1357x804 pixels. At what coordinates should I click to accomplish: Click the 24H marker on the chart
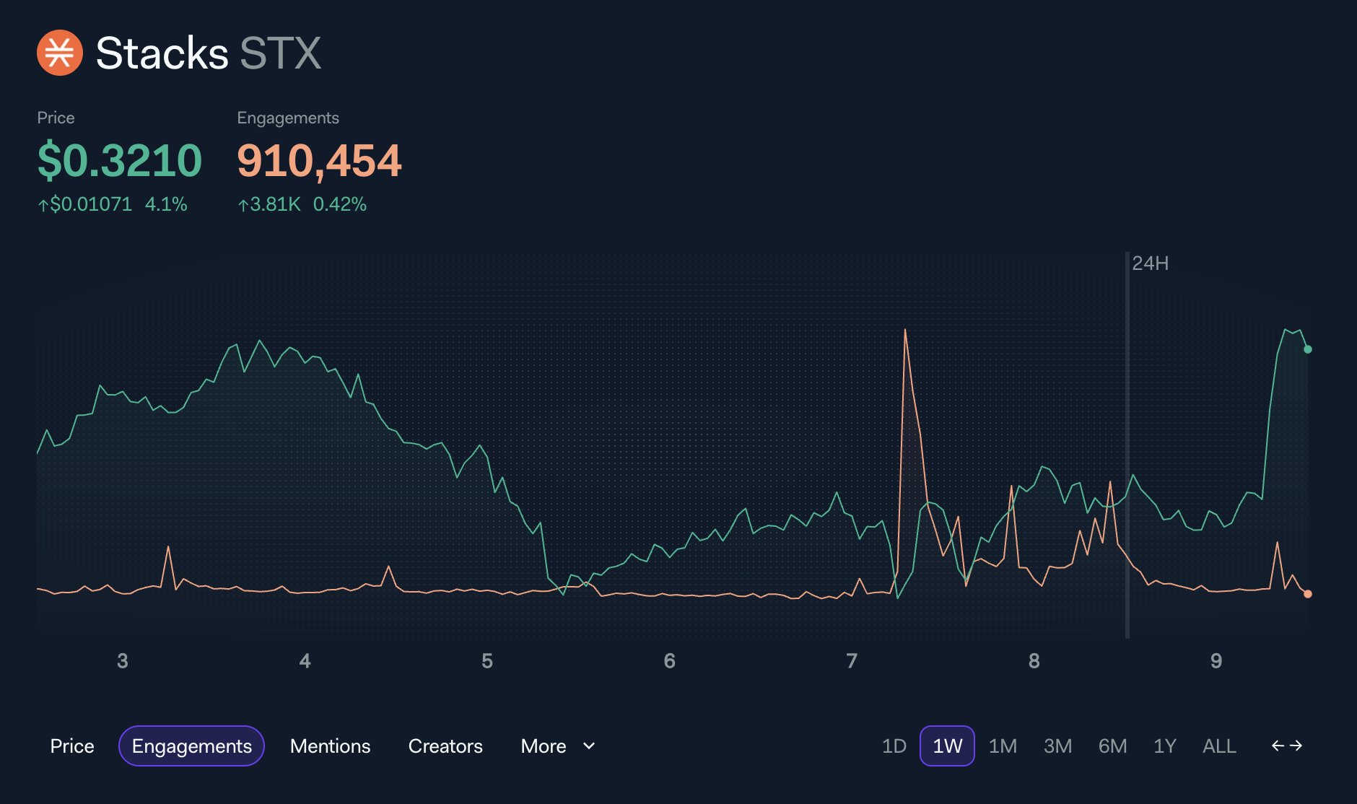1150,263
